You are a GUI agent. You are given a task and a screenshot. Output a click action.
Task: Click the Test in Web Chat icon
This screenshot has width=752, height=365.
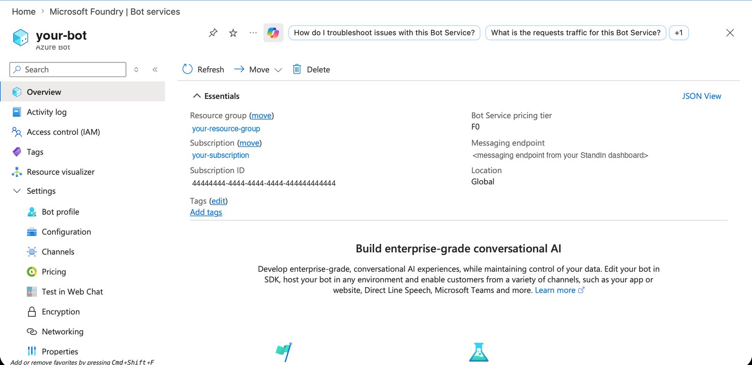pos(32,292)
